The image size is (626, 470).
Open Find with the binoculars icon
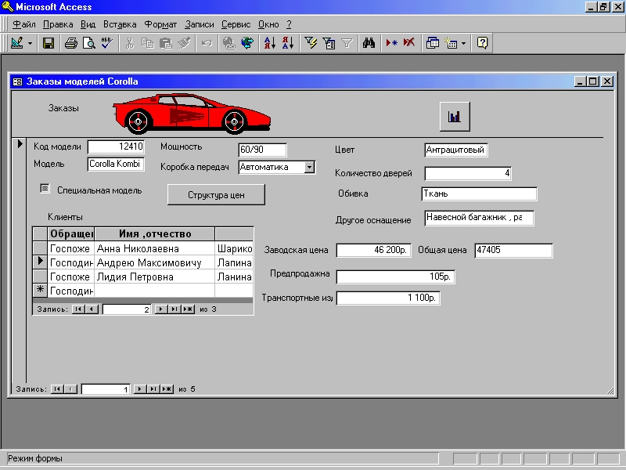pos(369,43)
